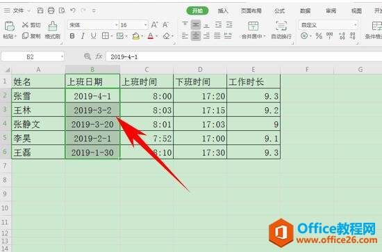Toggle Underline formatting
Viewport: 382px width, 252px height.
pyautogui.click(x=93, y=36)
